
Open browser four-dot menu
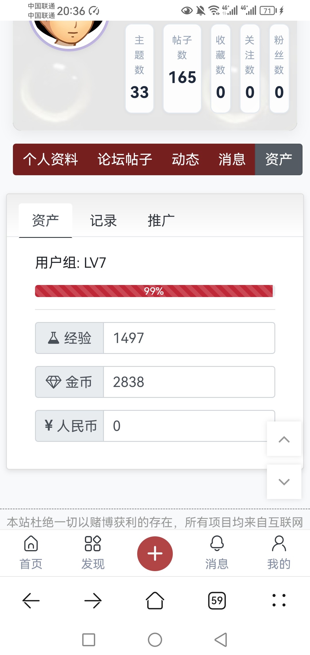point(279,600)
